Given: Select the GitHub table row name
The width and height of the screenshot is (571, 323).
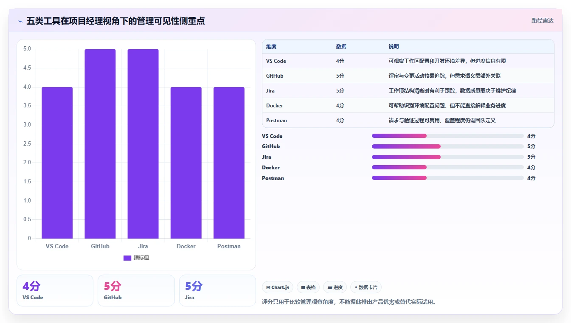Looking at the screenshot, I should click(x=275, y=76).
